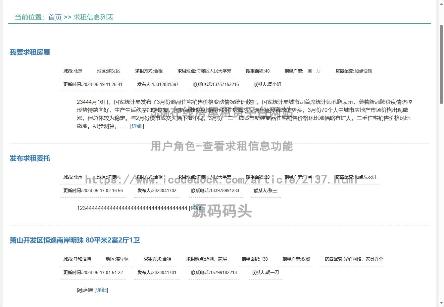Click scrollbar up arrow at top
The width and height of the screenshot is (444, 307).
pyautogui.click(x=441, y=4)
